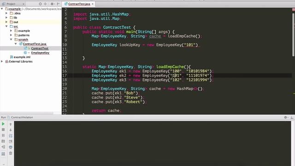Select the out folder in project tree
The image size is (295, 166).
click(16, 22)
